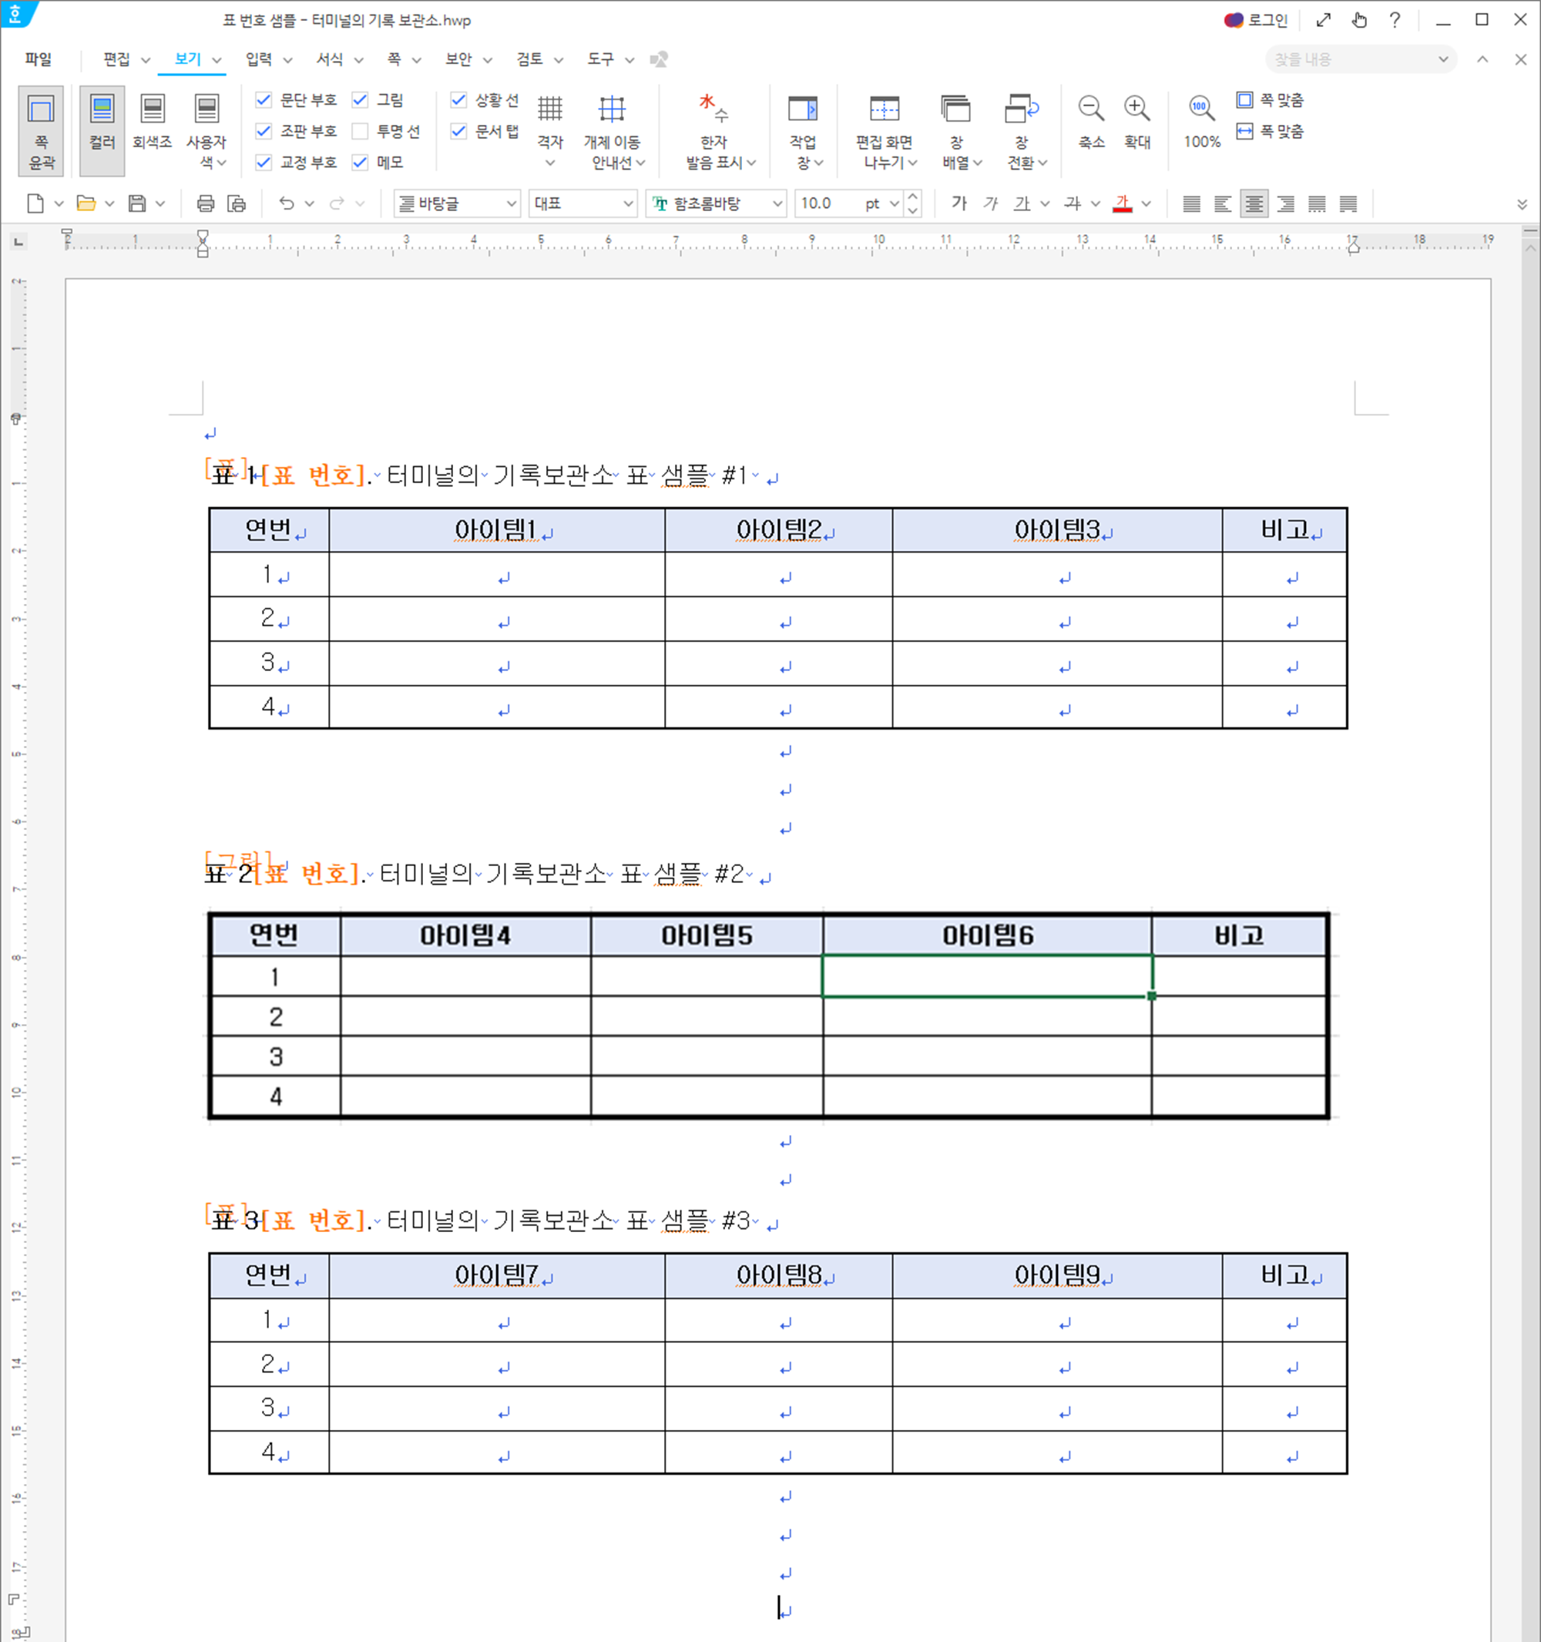Enable the 투명 선 checkbox
1541x1642 pixels.
coord(360,131)
